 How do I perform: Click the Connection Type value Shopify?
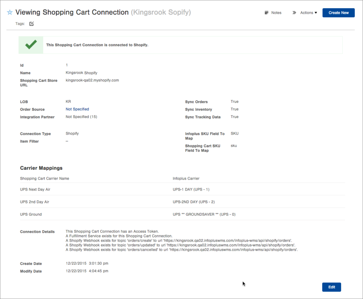72,134
